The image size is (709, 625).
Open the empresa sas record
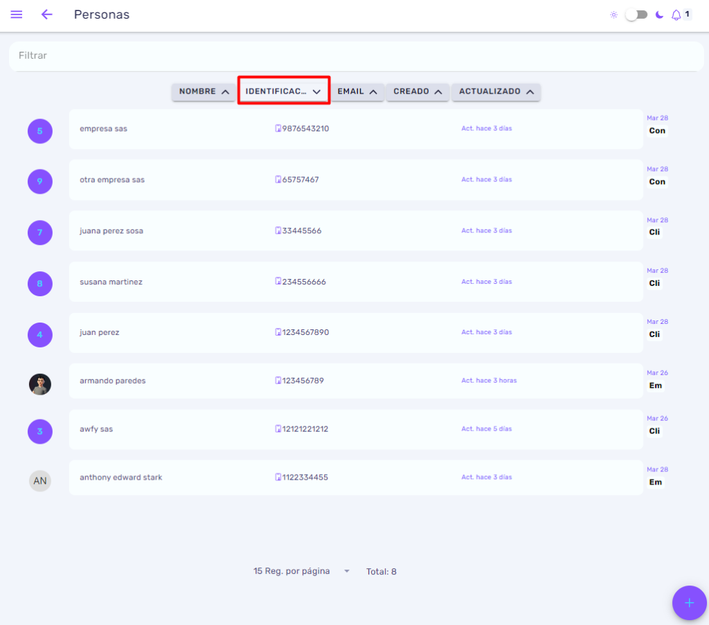356,129
